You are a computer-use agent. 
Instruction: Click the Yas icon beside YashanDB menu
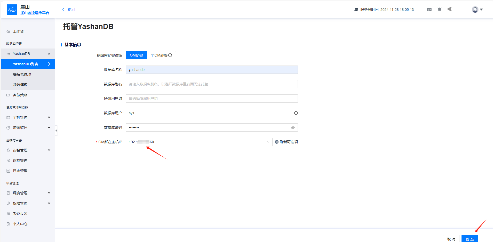[x=8, y=54]
